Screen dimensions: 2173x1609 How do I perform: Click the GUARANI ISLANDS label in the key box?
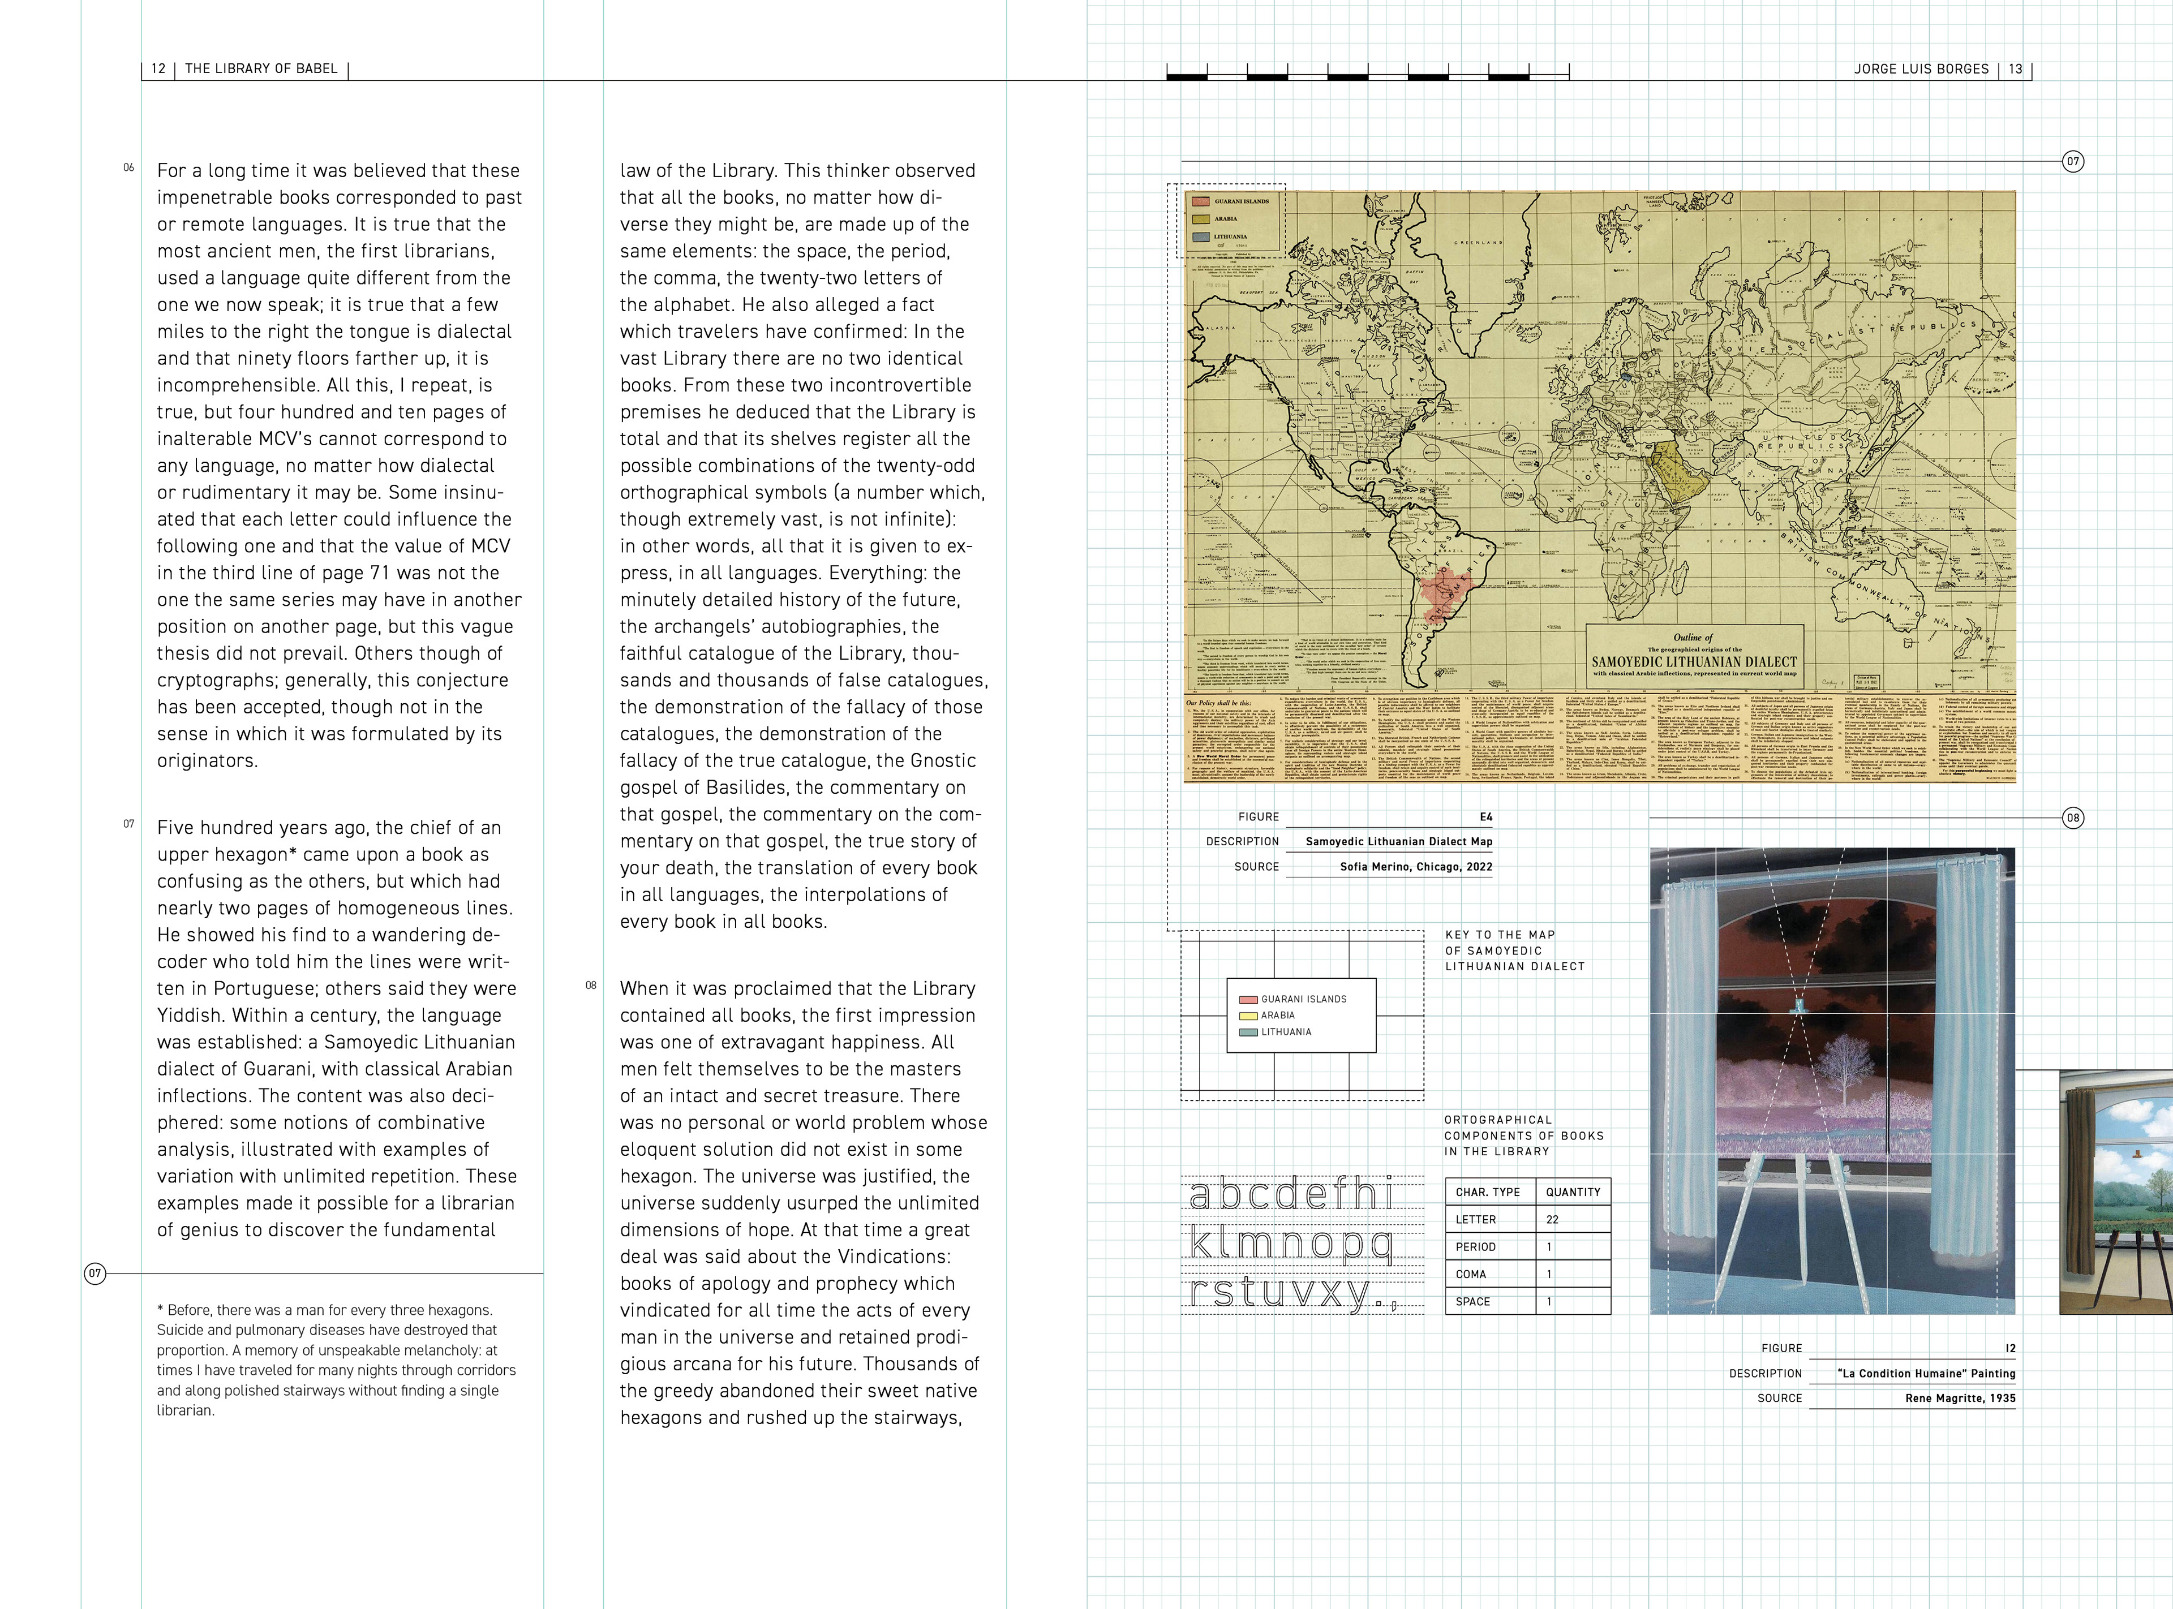pos(1303,999)
